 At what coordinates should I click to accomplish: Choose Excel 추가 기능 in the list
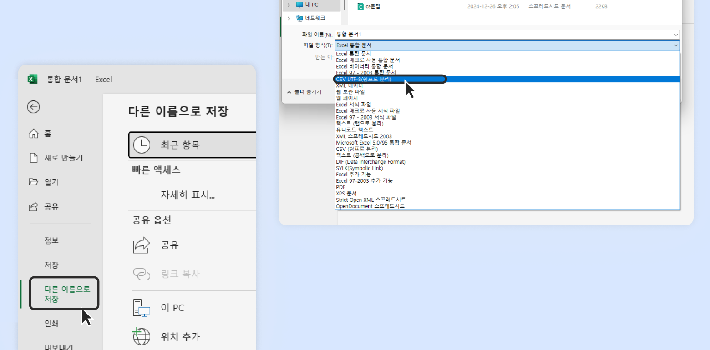click(507, 175)
